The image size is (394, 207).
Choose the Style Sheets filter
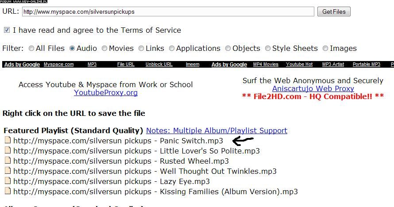(x=268, y=49)
